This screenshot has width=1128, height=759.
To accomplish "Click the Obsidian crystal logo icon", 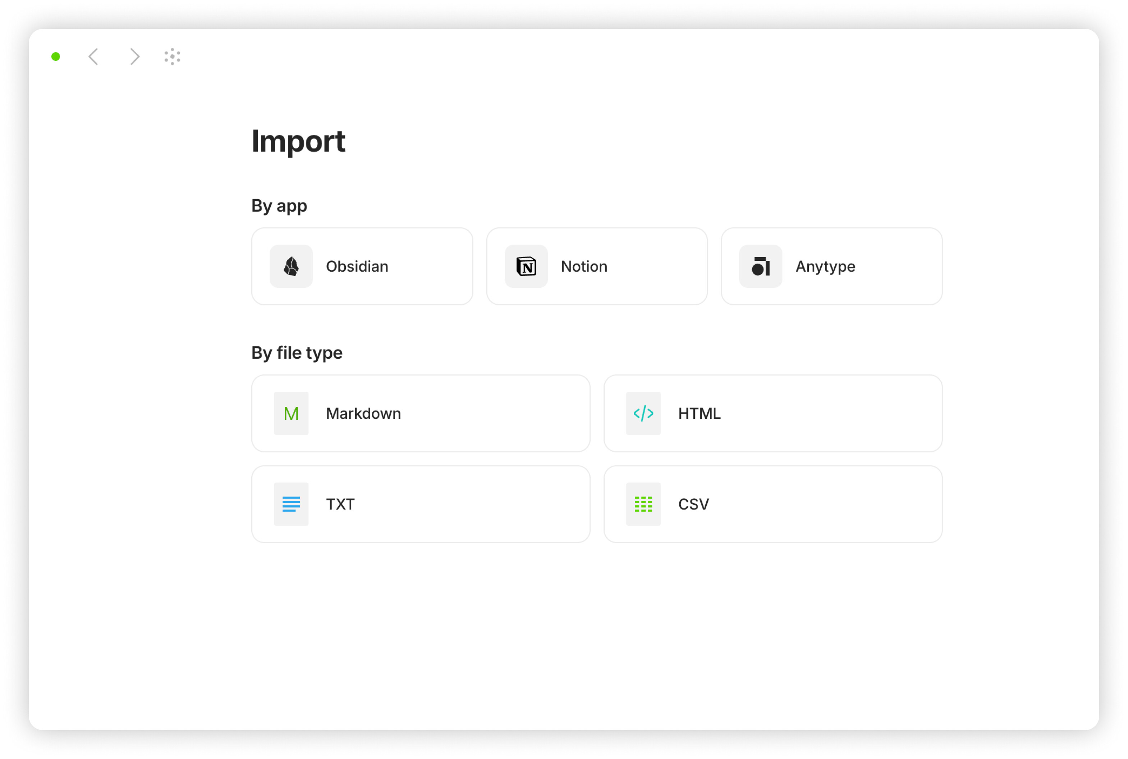I will pos(291,266).
